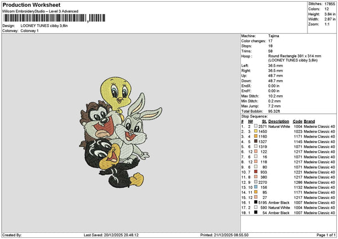338x239 pixels.
Task: Click the orange swatch in stop 3
Action: (x=256, y=136)
